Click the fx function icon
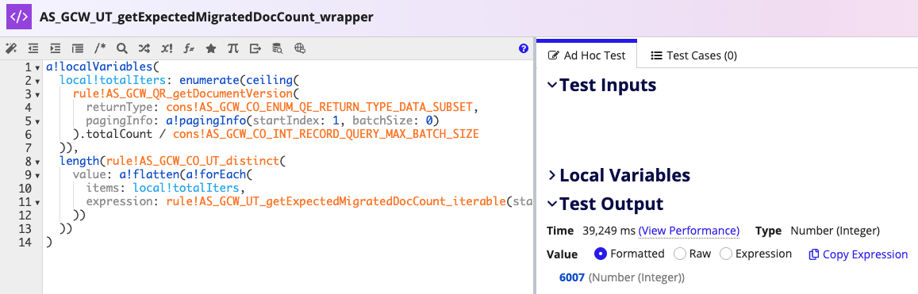918x294 pixels. (189, 48)
